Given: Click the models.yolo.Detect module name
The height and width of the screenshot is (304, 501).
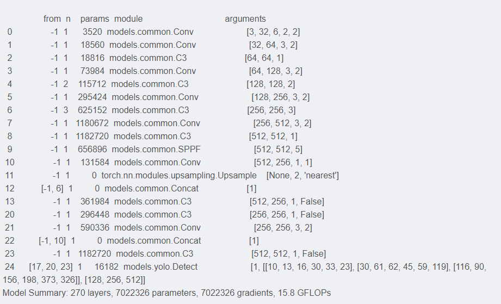Looking at the screenshot, I should 160,266.
